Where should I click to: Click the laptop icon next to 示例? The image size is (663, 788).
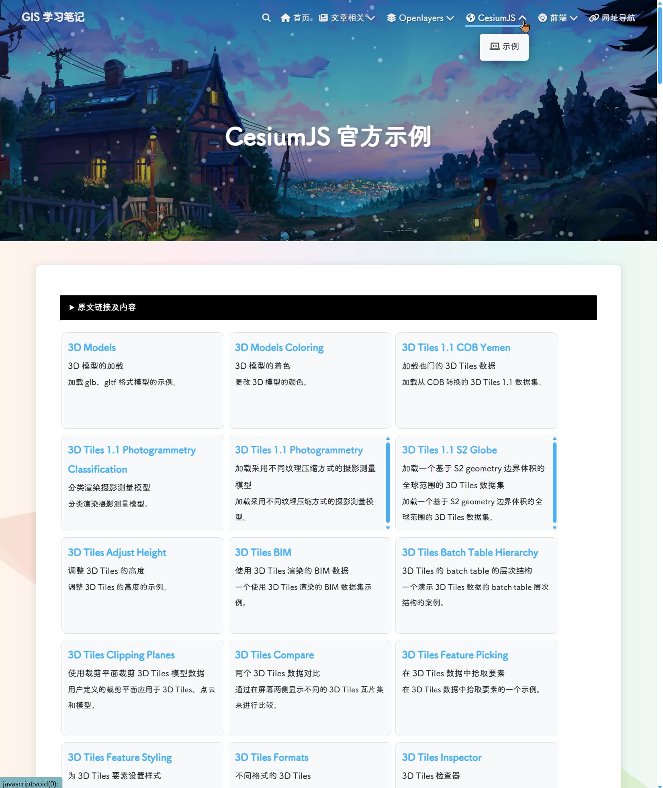(x=495, y=47)
